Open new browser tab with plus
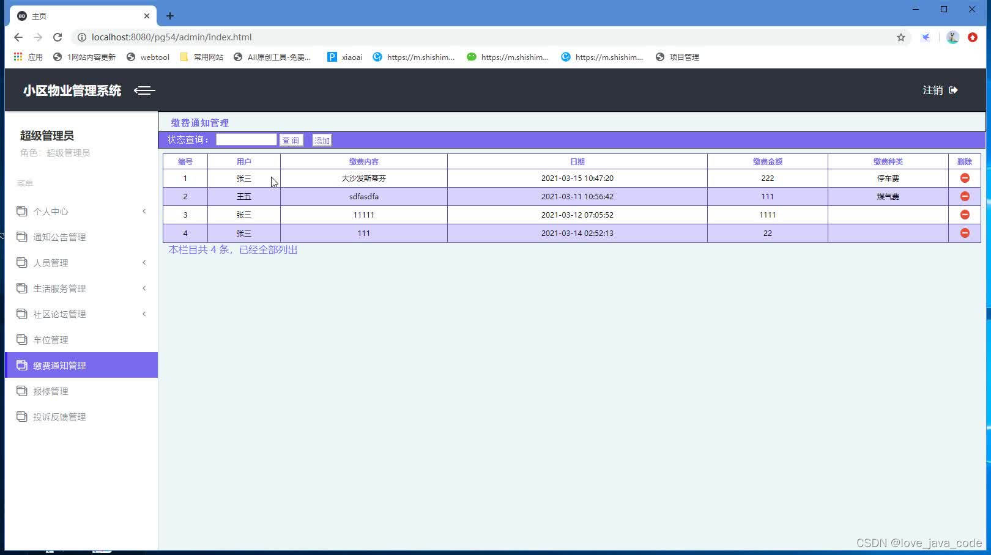This screenshot has width=991, height=555. pyautogui.click(x=170, y=16)
